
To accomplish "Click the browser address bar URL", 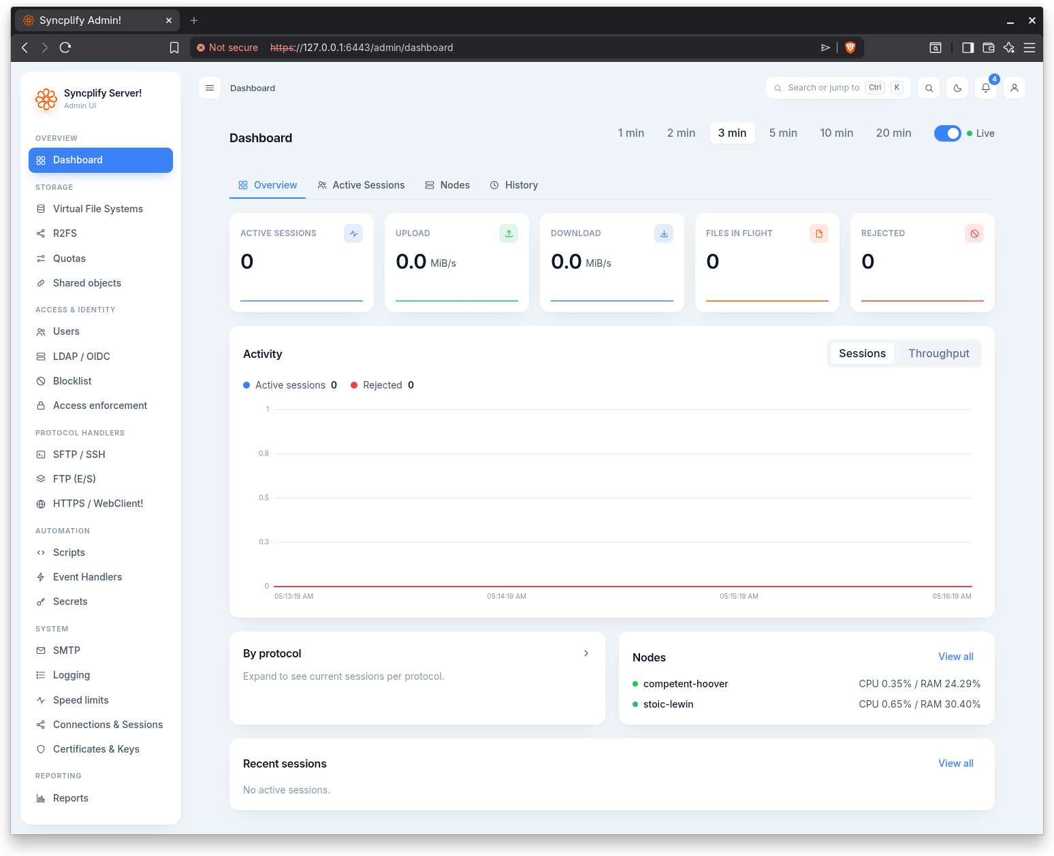I will [362, 48].
